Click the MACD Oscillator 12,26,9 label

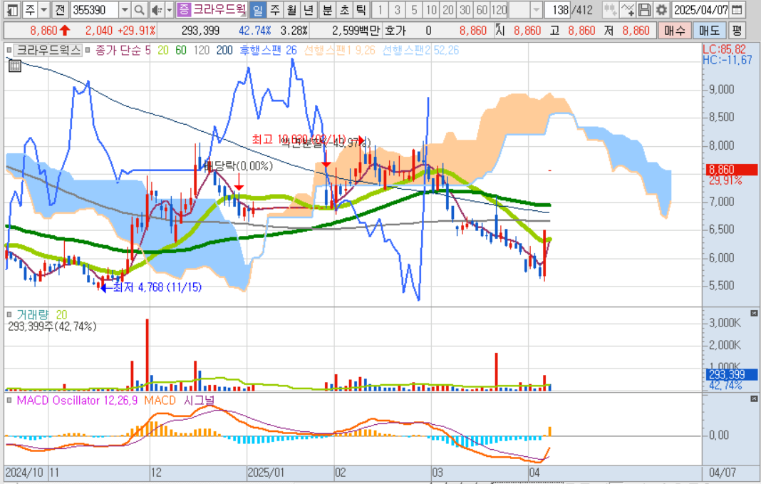pos(77,400)
